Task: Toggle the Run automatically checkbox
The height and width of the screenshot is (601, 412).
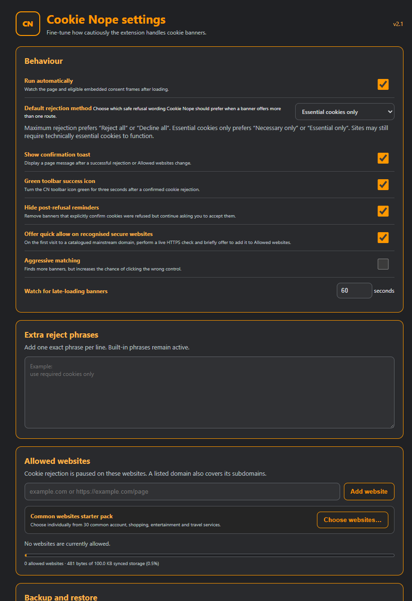Action: point(383,84)
